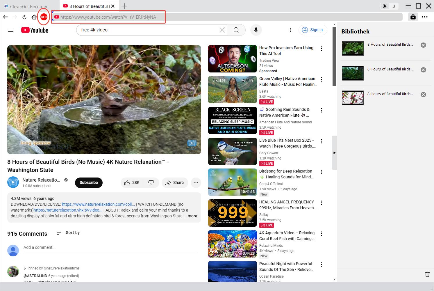
Task: Open the ASTRALIND commenter avatar
Action: pos(13,272)
